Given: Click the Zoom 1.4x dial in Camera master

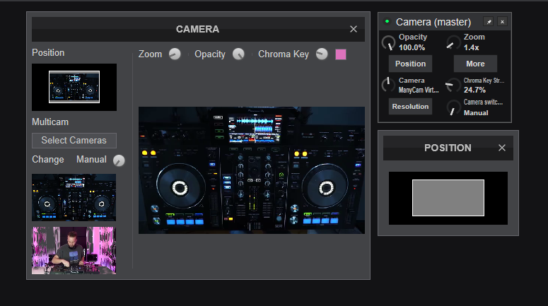Looking at the screenshot, I should (x=453, y=43).
